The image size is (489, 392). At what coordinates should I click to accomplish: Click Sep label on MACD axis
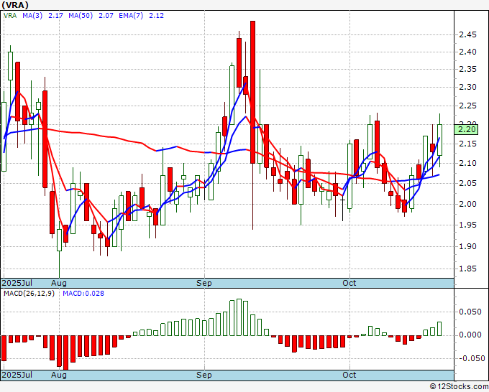click(204, 375)
